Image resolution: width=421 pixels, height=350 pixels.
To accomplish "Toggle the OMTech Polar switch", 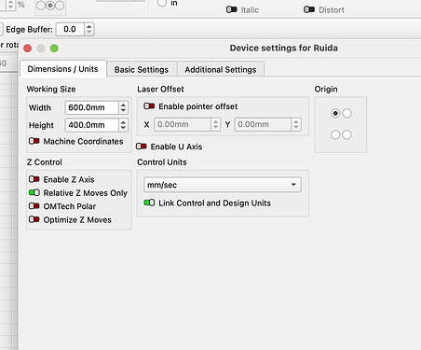I will pos(34,206).
